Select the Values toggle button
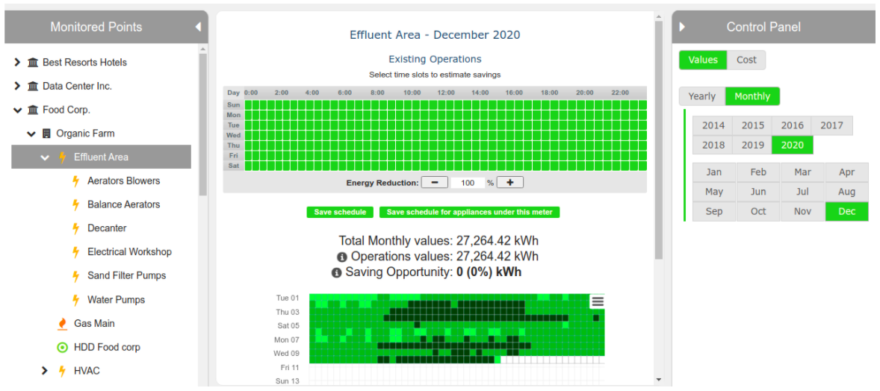 (702, 60)
